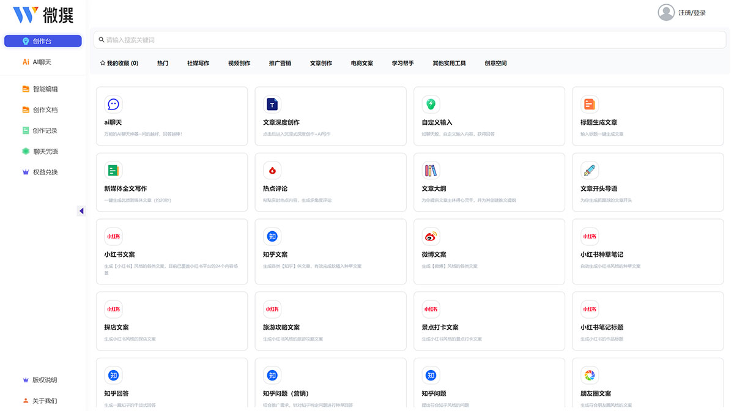Screen dimensions: 734x411
Task: Open the 文章大纲 books icon
Action: 431,171
